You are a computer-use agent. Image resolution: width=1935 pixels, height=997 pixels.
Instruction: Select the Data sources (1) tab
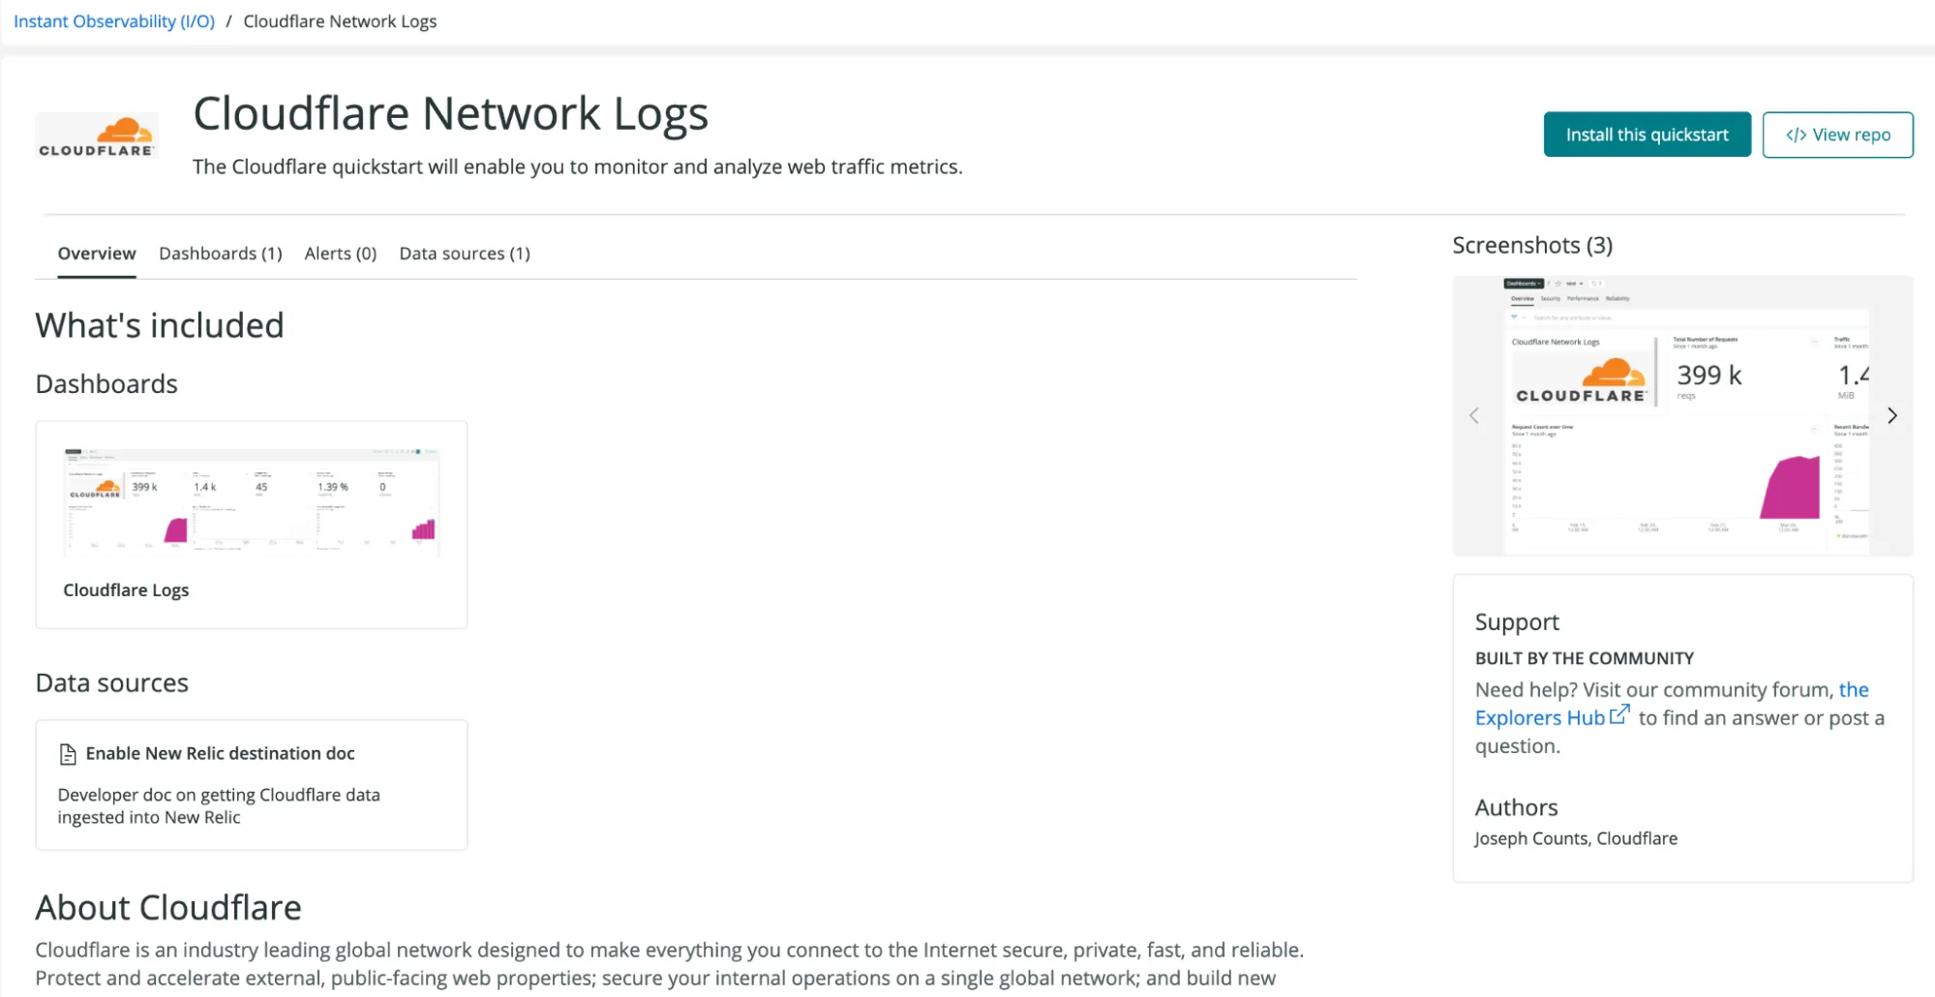pos(465,253)
